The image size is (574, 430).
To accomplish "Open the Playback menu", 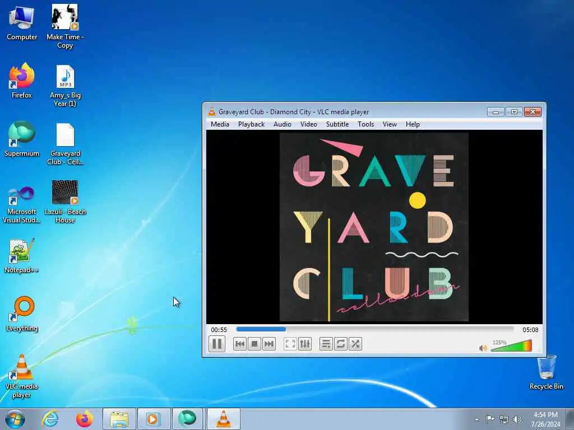I will click(x=251, y=124).
